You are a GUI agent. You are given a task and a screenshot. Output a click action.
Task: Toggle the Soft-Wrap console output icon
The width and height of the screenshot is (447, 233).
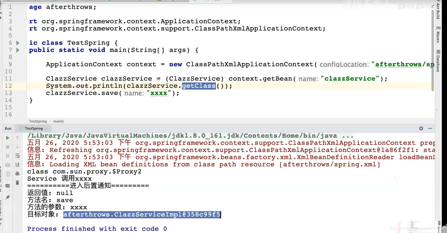click(x=17, y=156)
